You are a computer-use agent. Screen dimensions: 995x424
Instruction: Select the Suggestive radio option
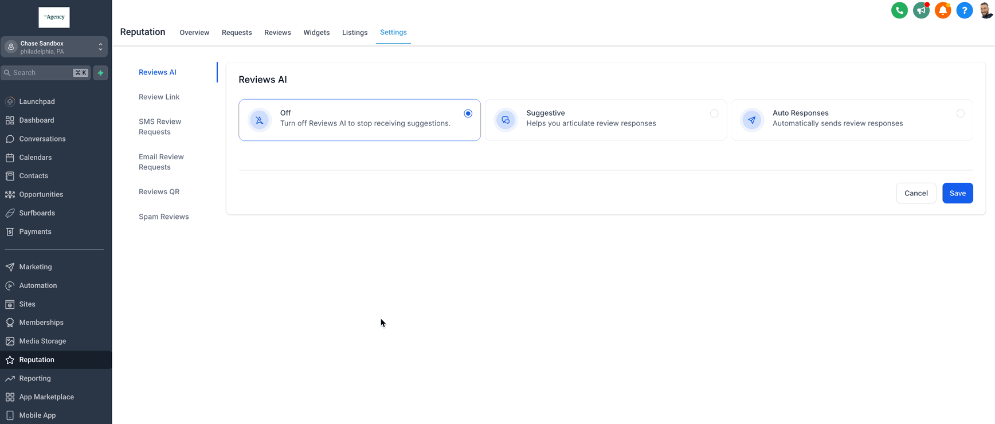714,113
